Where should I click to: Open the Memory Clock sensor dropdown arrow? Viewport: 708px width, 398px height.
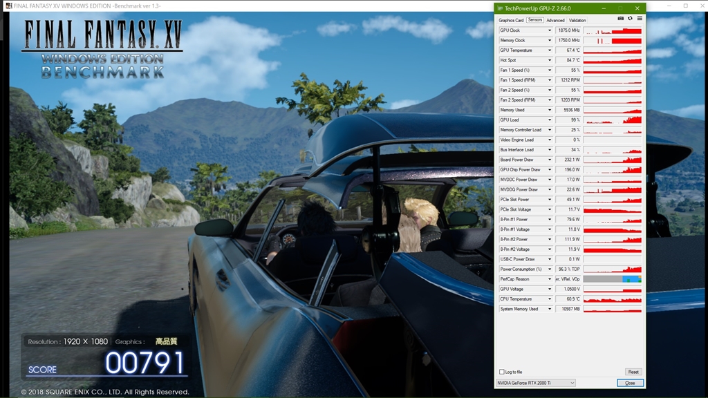[550, 40]
